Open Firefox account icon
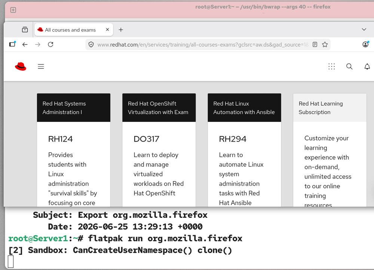The width and height of the screenshot is (374, 270). tap(365, 44)
